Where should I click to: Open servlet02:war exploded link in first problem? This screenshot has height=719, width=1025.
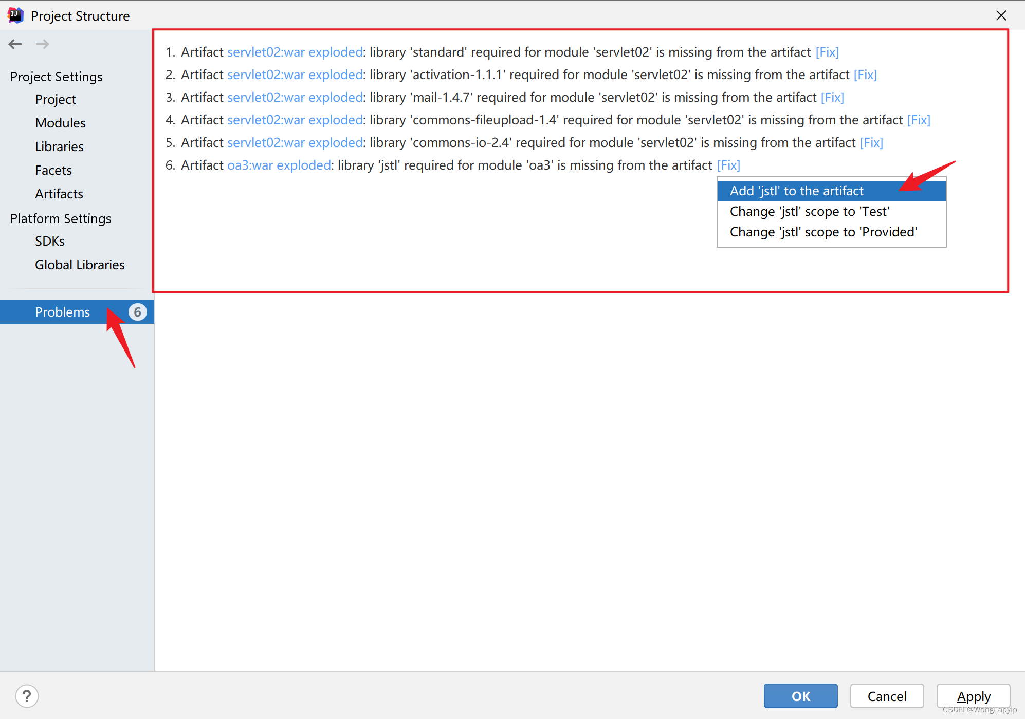[x=295, y=52]
